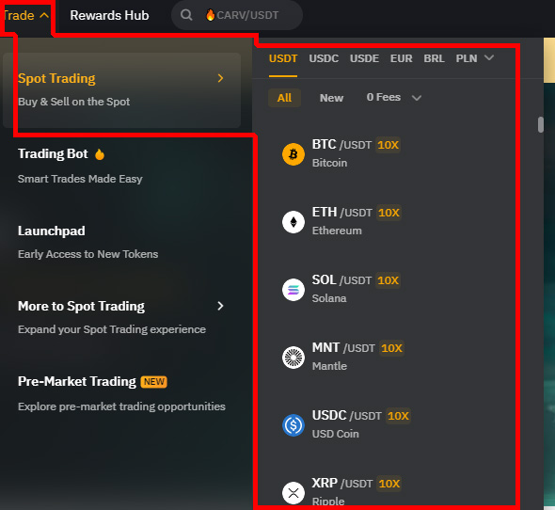Switch to the EUR tab

[x=401, y=58]
